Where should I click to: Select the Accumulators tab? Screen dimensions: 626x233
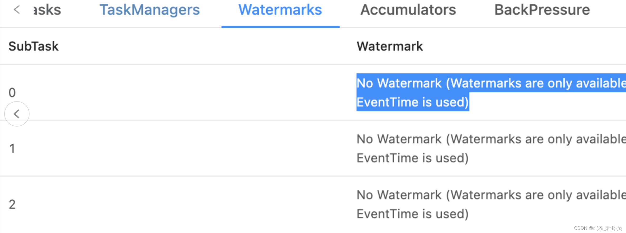pos(408,10)
